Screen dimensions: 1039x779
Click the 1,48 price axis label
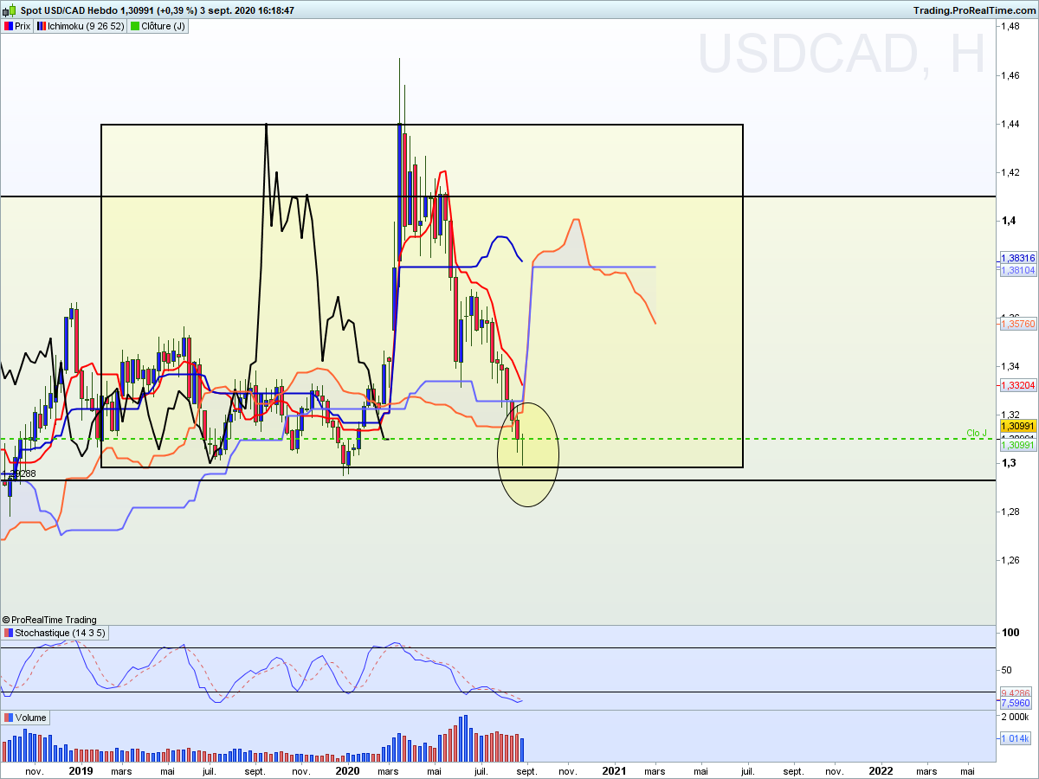pos(1010,27)
